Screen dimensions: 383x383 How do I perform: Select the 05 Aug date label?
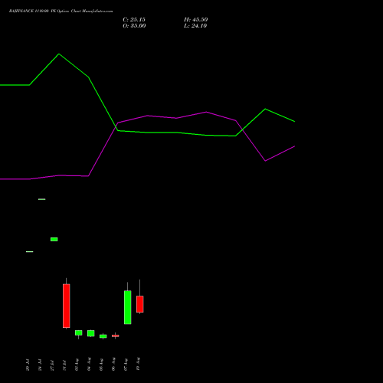(x=101, y=365)
